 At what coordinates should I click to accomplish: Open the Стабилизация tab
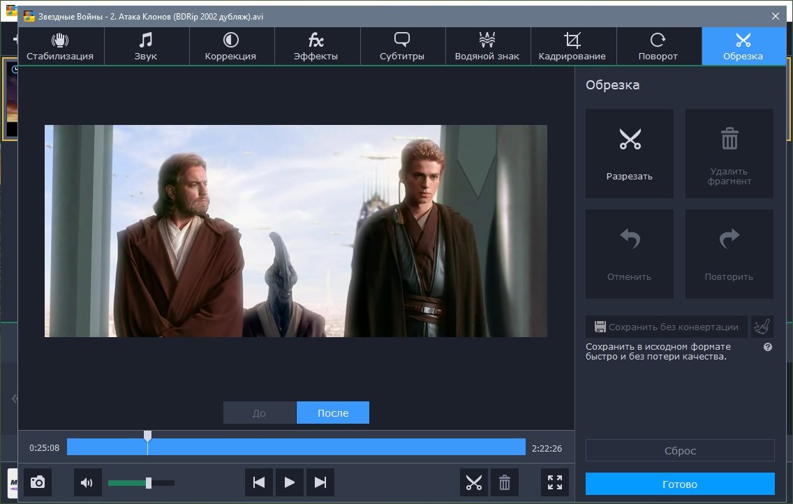point(60,47)
